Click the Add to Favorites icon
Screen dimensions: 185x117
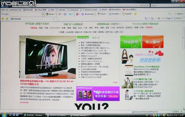point(7,19)
